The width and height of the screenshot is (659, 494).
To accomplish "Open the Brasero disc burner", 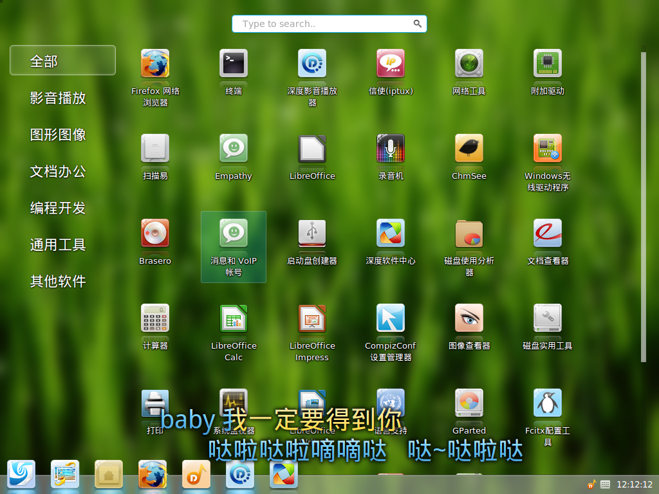I will pyautogui.click(x=155, y=233).
